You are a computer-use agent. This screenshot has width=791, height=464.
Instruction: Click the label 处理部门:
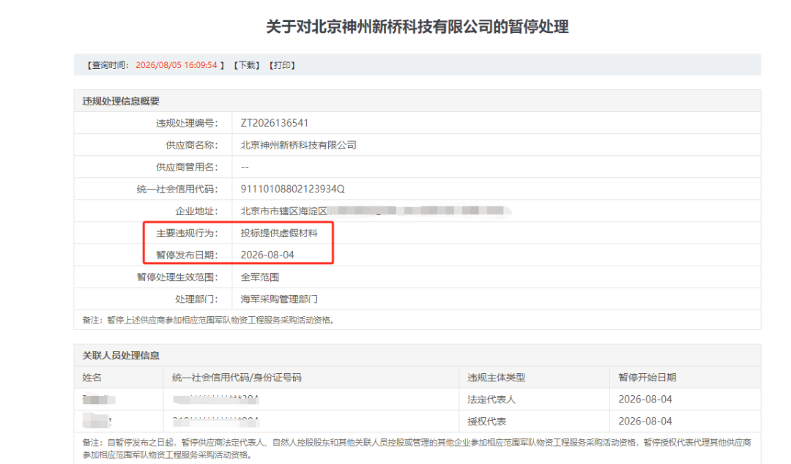coord(196,299)
